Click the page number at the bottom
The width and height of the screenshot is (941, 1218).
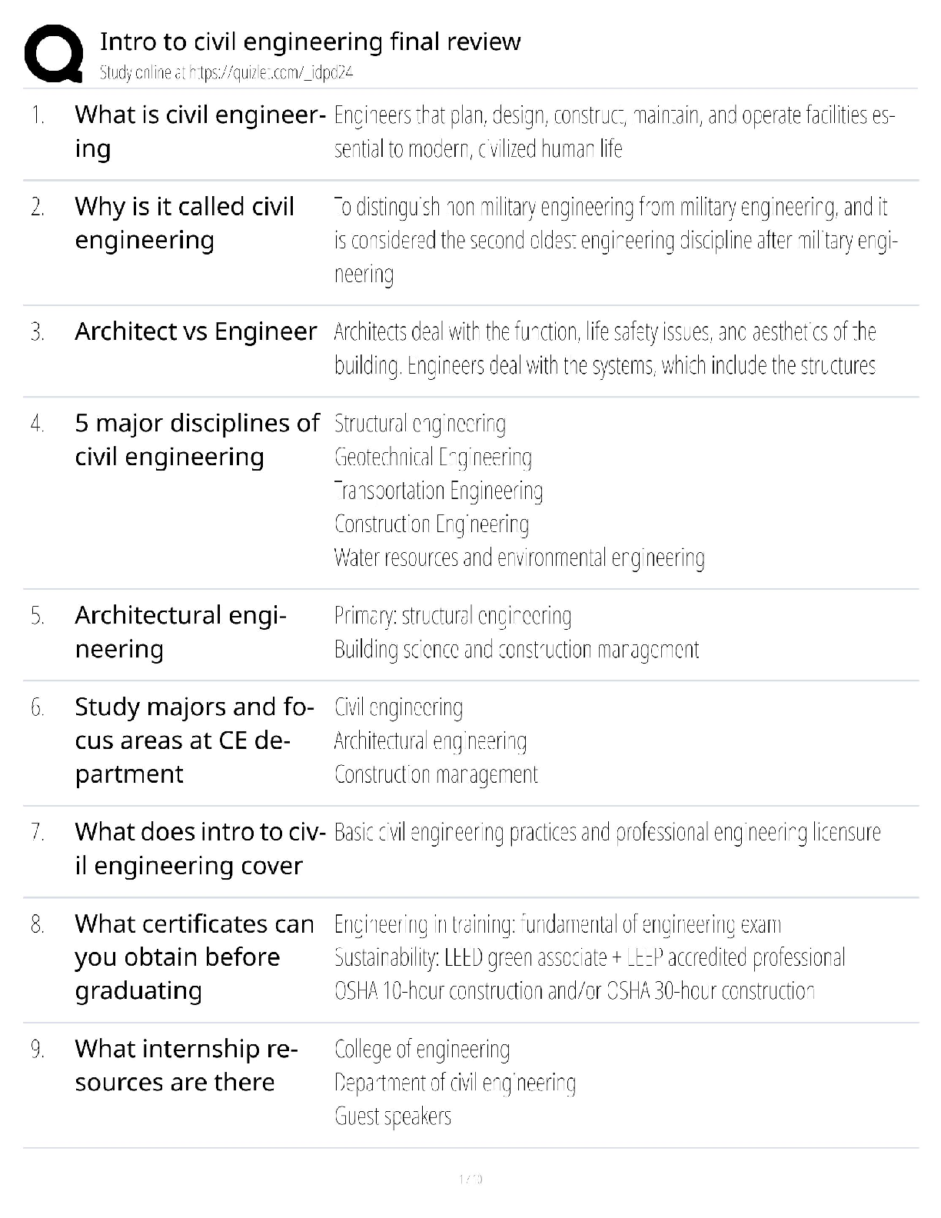click(x=470, y=1179)
